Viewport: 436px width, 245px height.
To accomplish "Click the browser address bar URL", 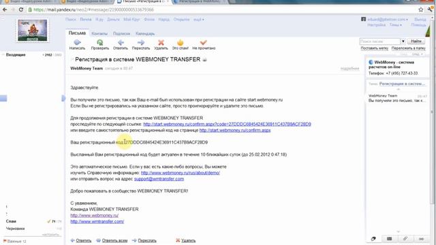I will click(x=94, y=10).
